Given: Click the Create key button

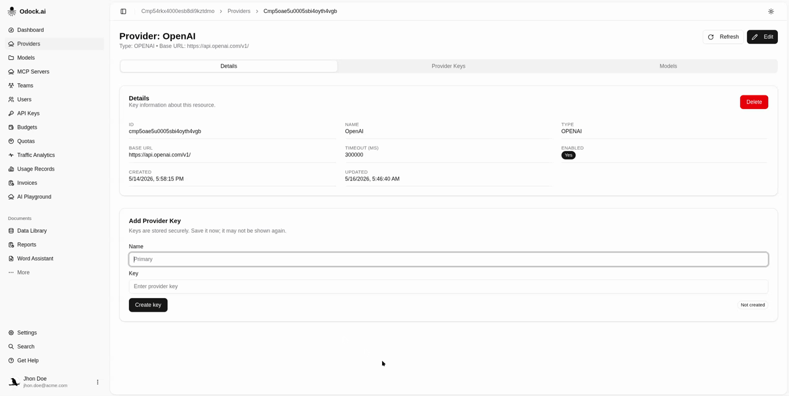Looking at the screenshot, I should (x=148, y=305).
